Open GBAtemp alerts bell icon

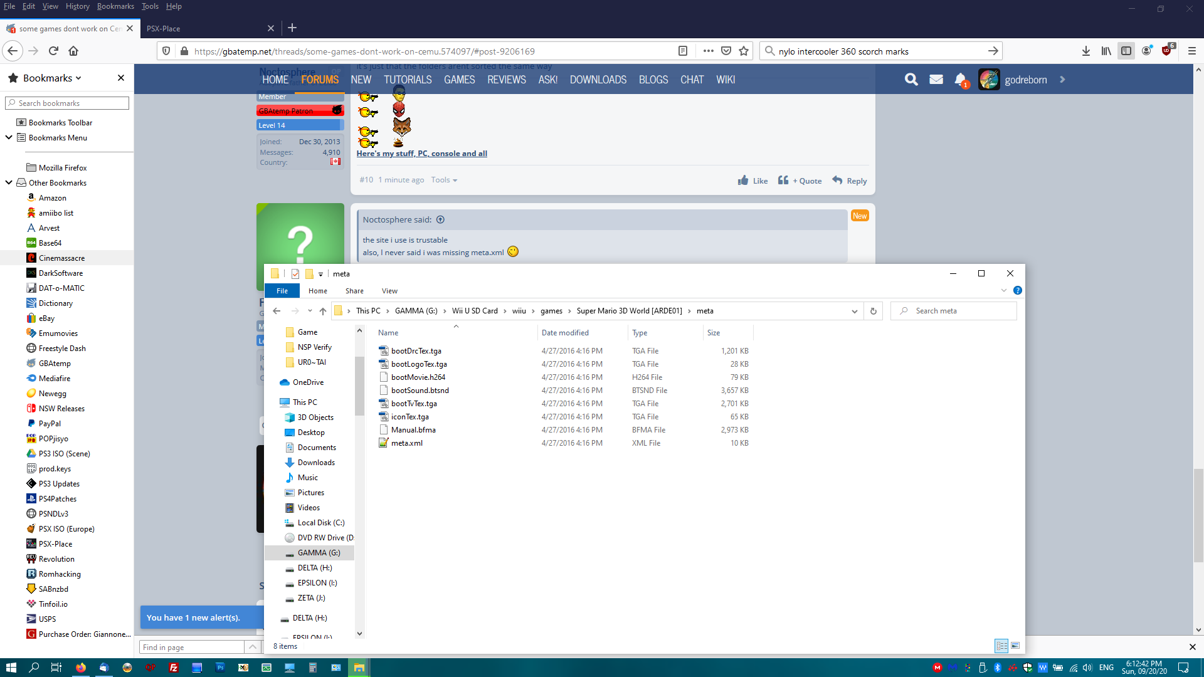click(961, 80)
